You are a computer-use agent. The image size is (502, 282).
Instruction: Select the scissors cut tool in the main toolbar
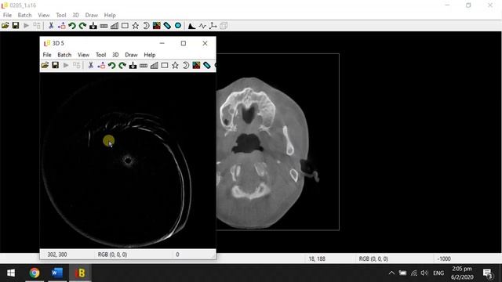[x=51, y=26]
